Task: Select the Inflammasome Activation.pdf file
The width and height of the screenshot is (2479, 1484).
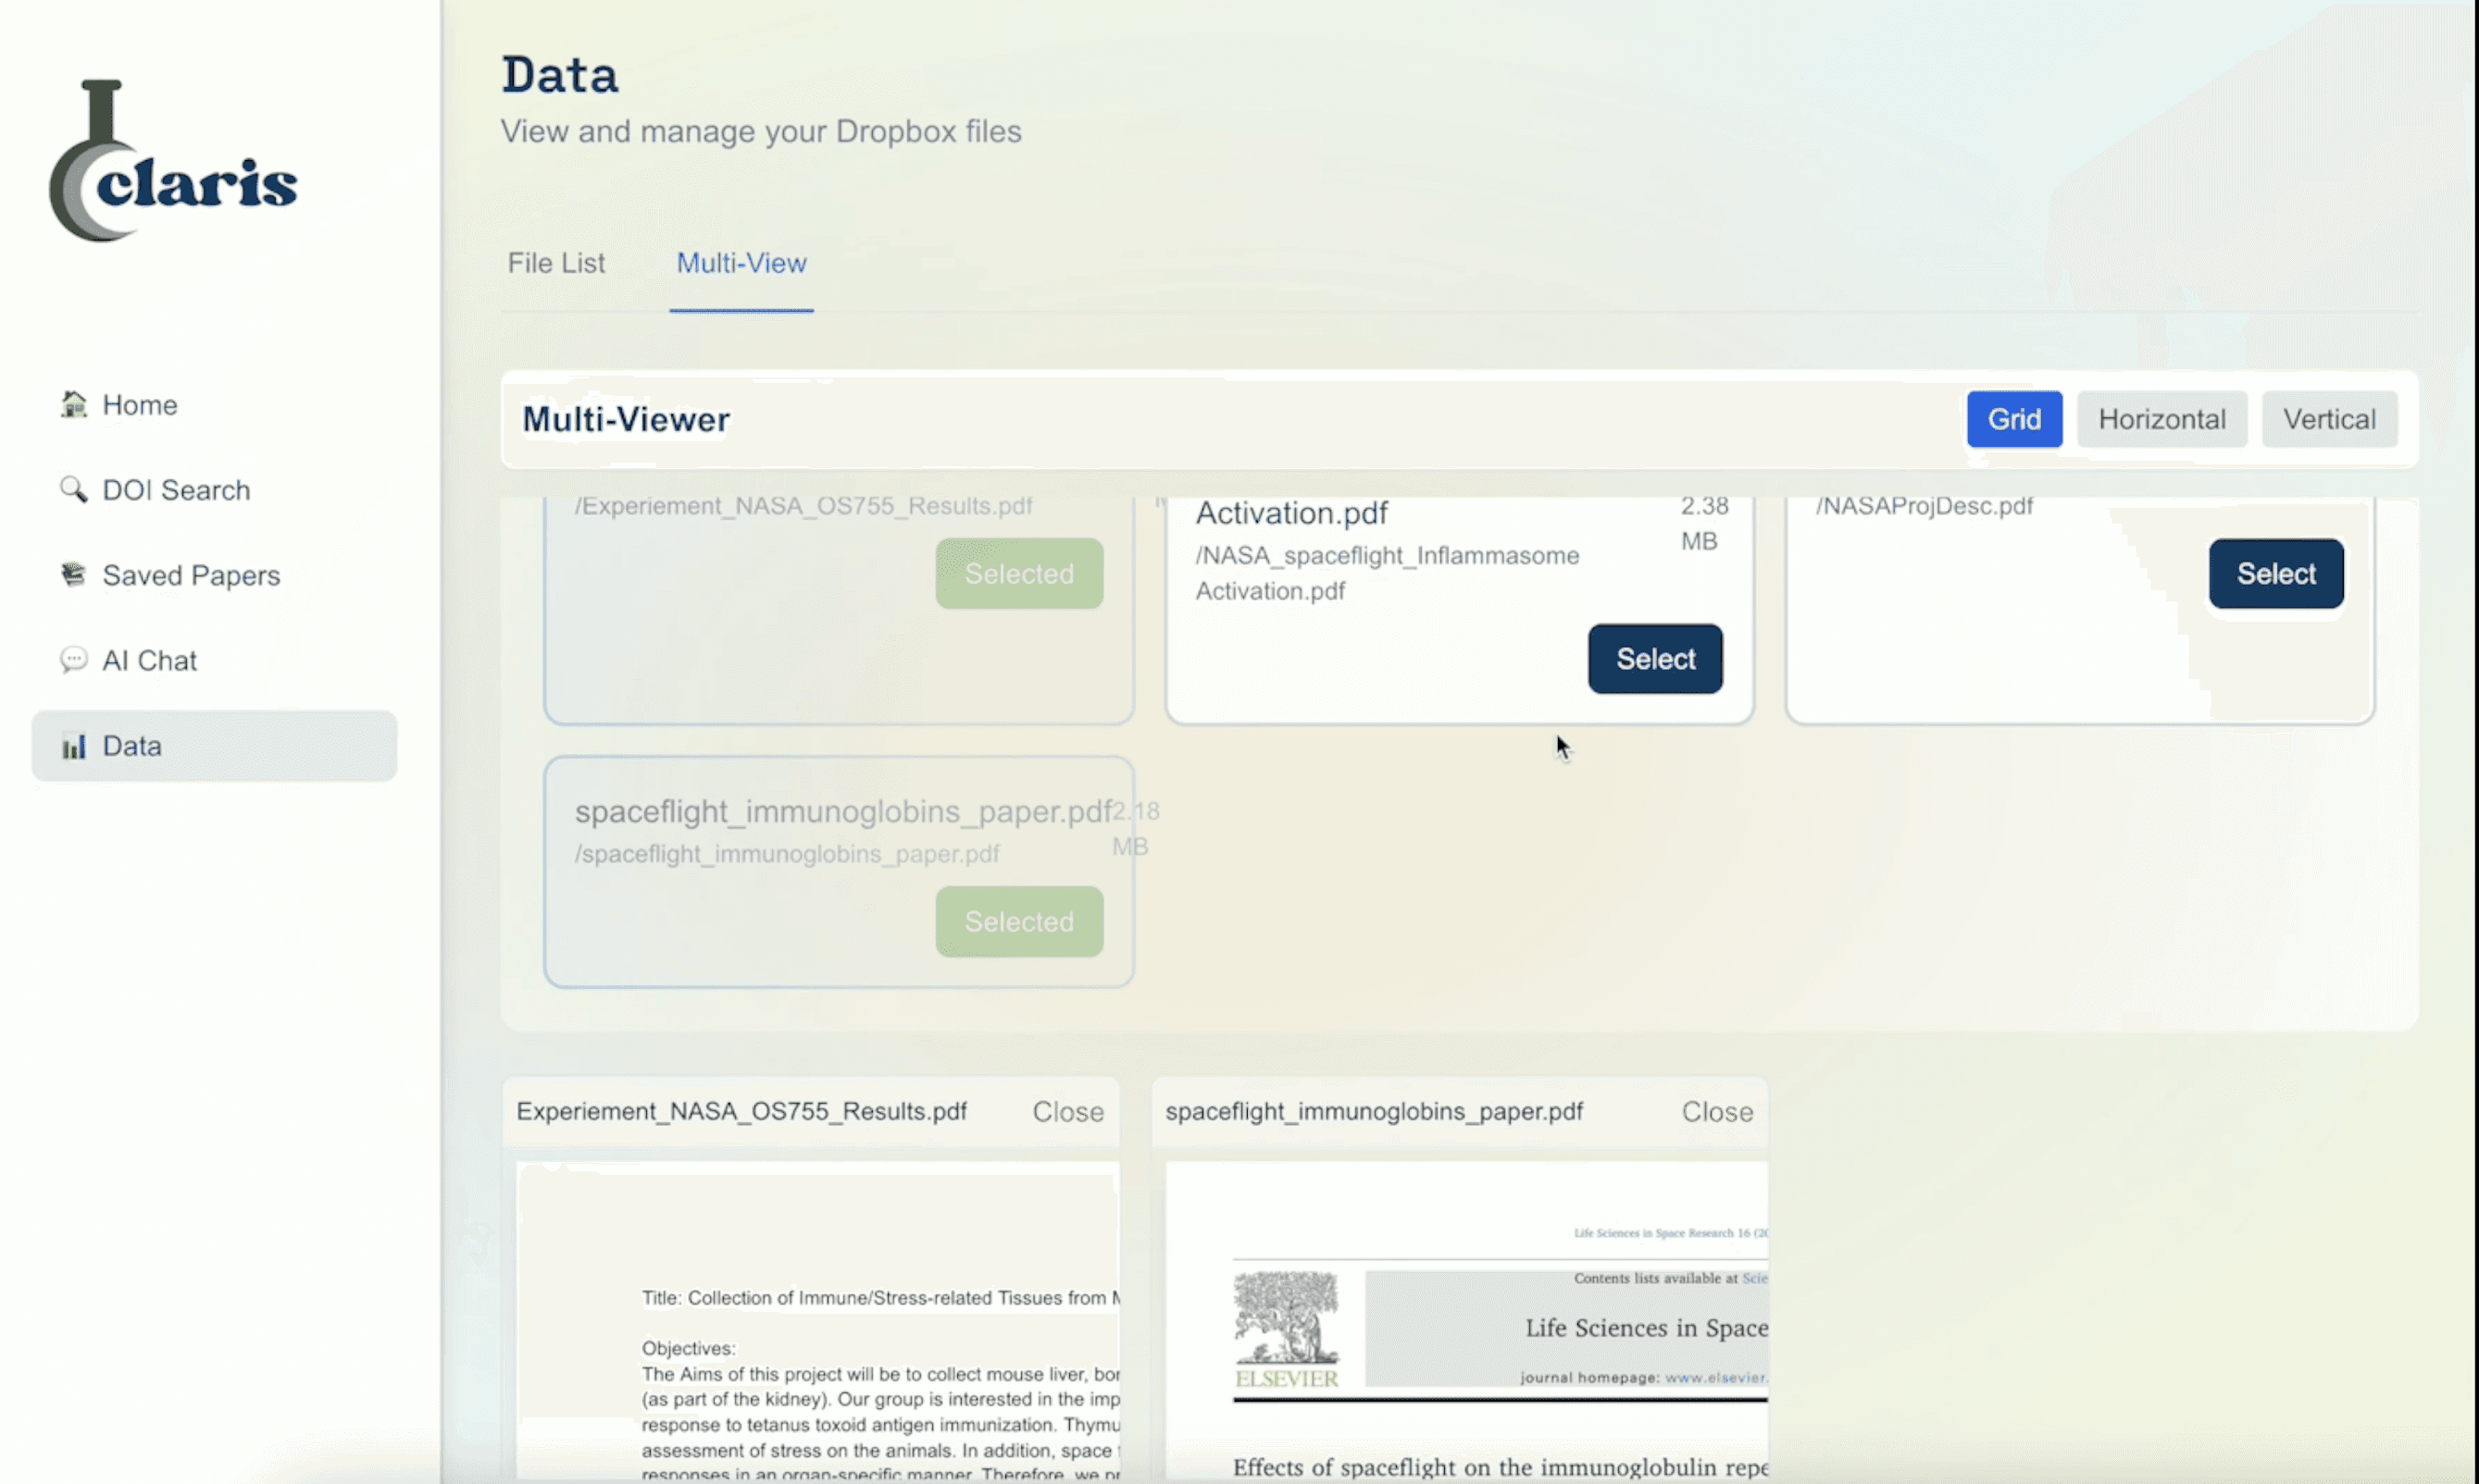Action: (x=1654, y=659)
